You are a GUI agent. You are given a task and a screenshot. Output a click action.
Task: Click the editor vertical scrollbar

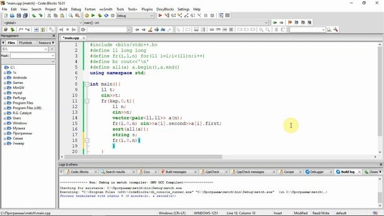coord(380,92)
